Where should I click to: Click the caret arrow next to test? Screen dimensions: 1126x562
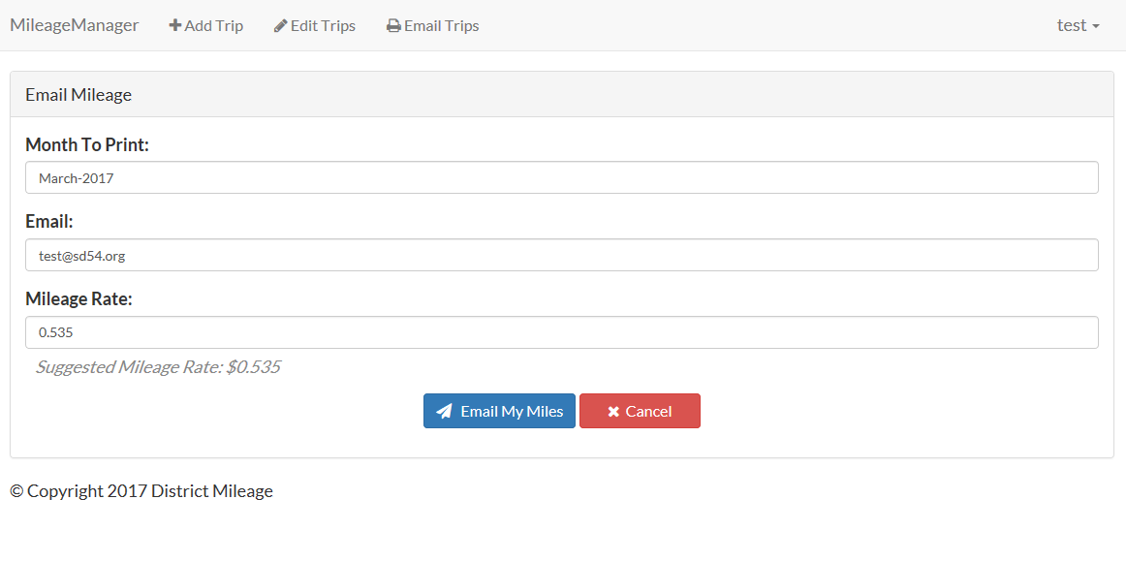[1096, 26]
